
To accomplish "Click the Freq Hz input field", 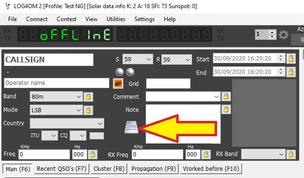I will click(x=80, y=154).
